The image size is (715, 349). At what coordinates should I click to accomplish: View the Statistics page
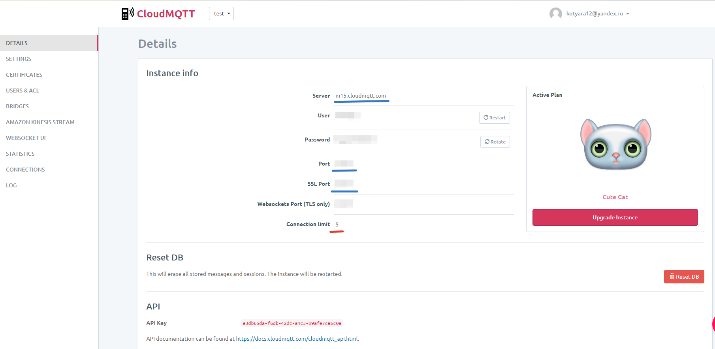(x=20, y=154)
